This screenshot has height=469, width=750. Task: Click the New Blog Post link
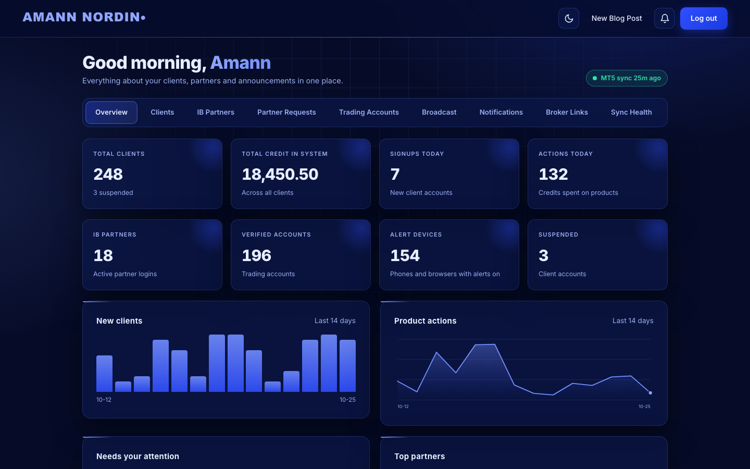(617, 18)
